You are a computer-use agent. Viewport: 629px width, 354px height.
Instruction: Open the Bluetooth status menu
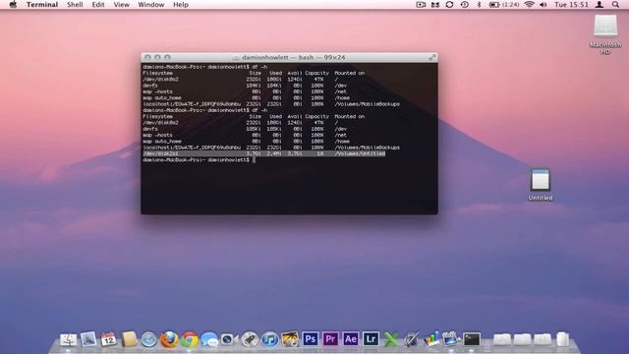479,4
